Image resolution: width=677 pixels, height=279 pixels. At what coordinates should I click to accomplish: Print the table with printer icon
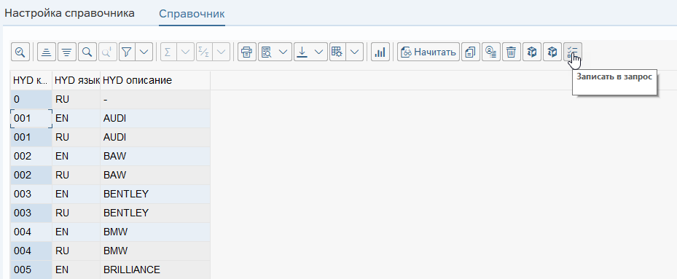[247, 52]
